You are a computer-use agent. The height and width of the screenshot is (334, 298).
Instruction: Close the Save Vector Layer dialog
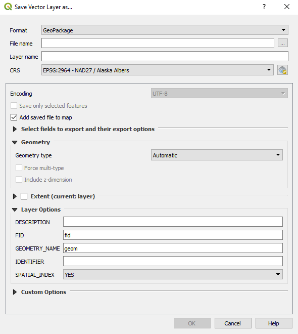[x=287, y=7]
